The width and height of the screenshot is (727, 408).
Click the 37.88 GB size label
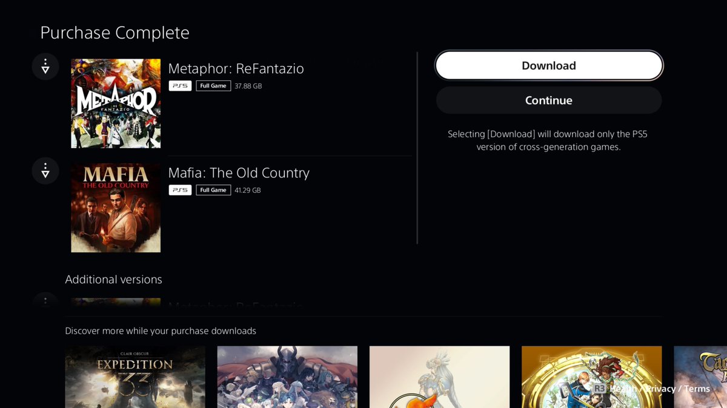click(248, 86)
